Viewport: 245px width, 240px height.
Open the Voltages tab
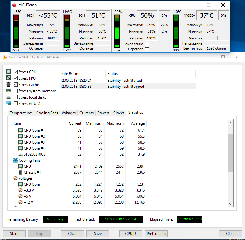click(69, 113)
